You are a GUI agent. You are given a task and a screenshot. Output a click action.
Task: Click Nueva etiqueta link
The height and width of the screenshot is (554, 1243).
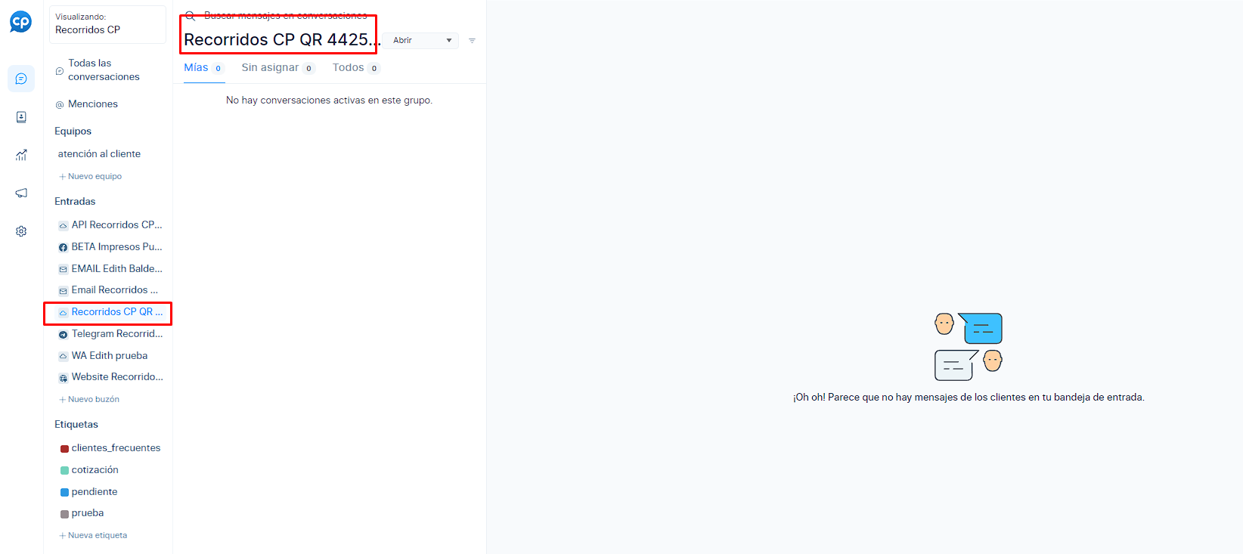97,536
